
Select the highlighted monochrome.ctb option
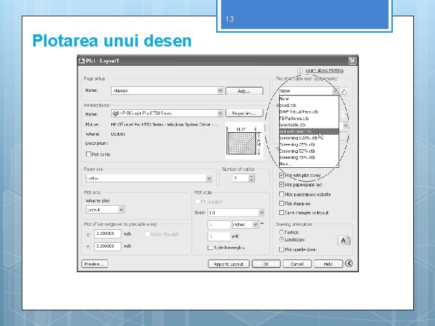[x=309, y=132]
